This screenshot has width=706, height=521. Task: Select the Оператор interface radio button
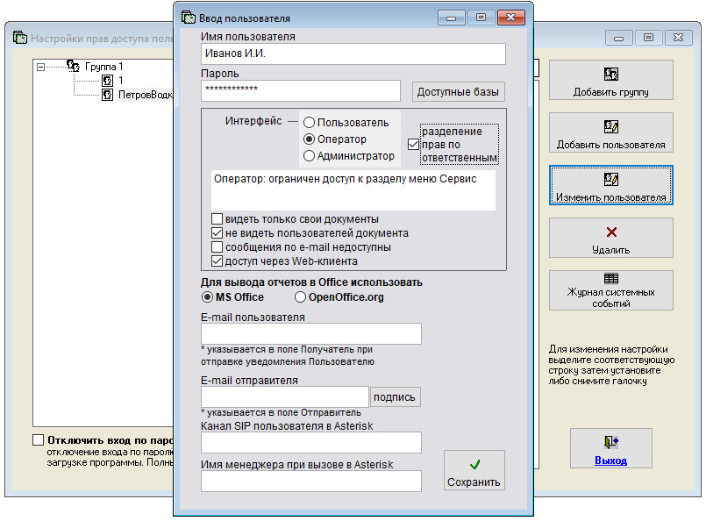pos(309,139)
